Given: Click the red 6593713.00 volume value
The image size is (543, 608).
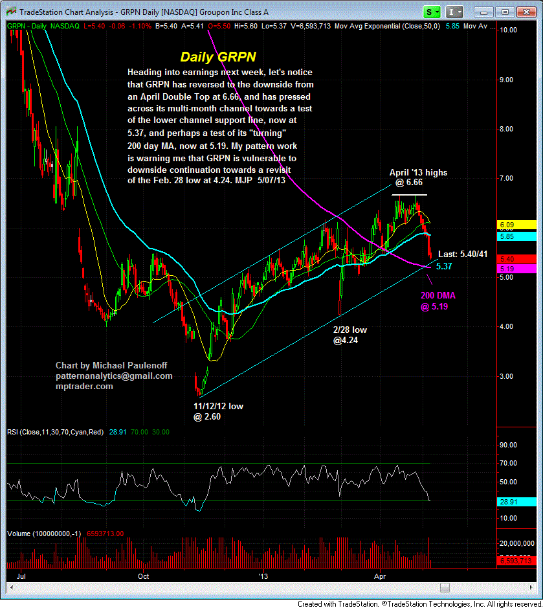Looking at the screenshot, I should click(x=105, y=534).
